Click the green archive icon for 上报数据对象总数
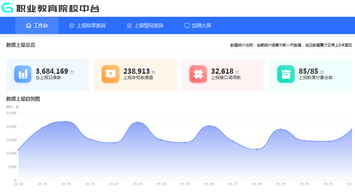Screen dimensions: 355x192 286,74
